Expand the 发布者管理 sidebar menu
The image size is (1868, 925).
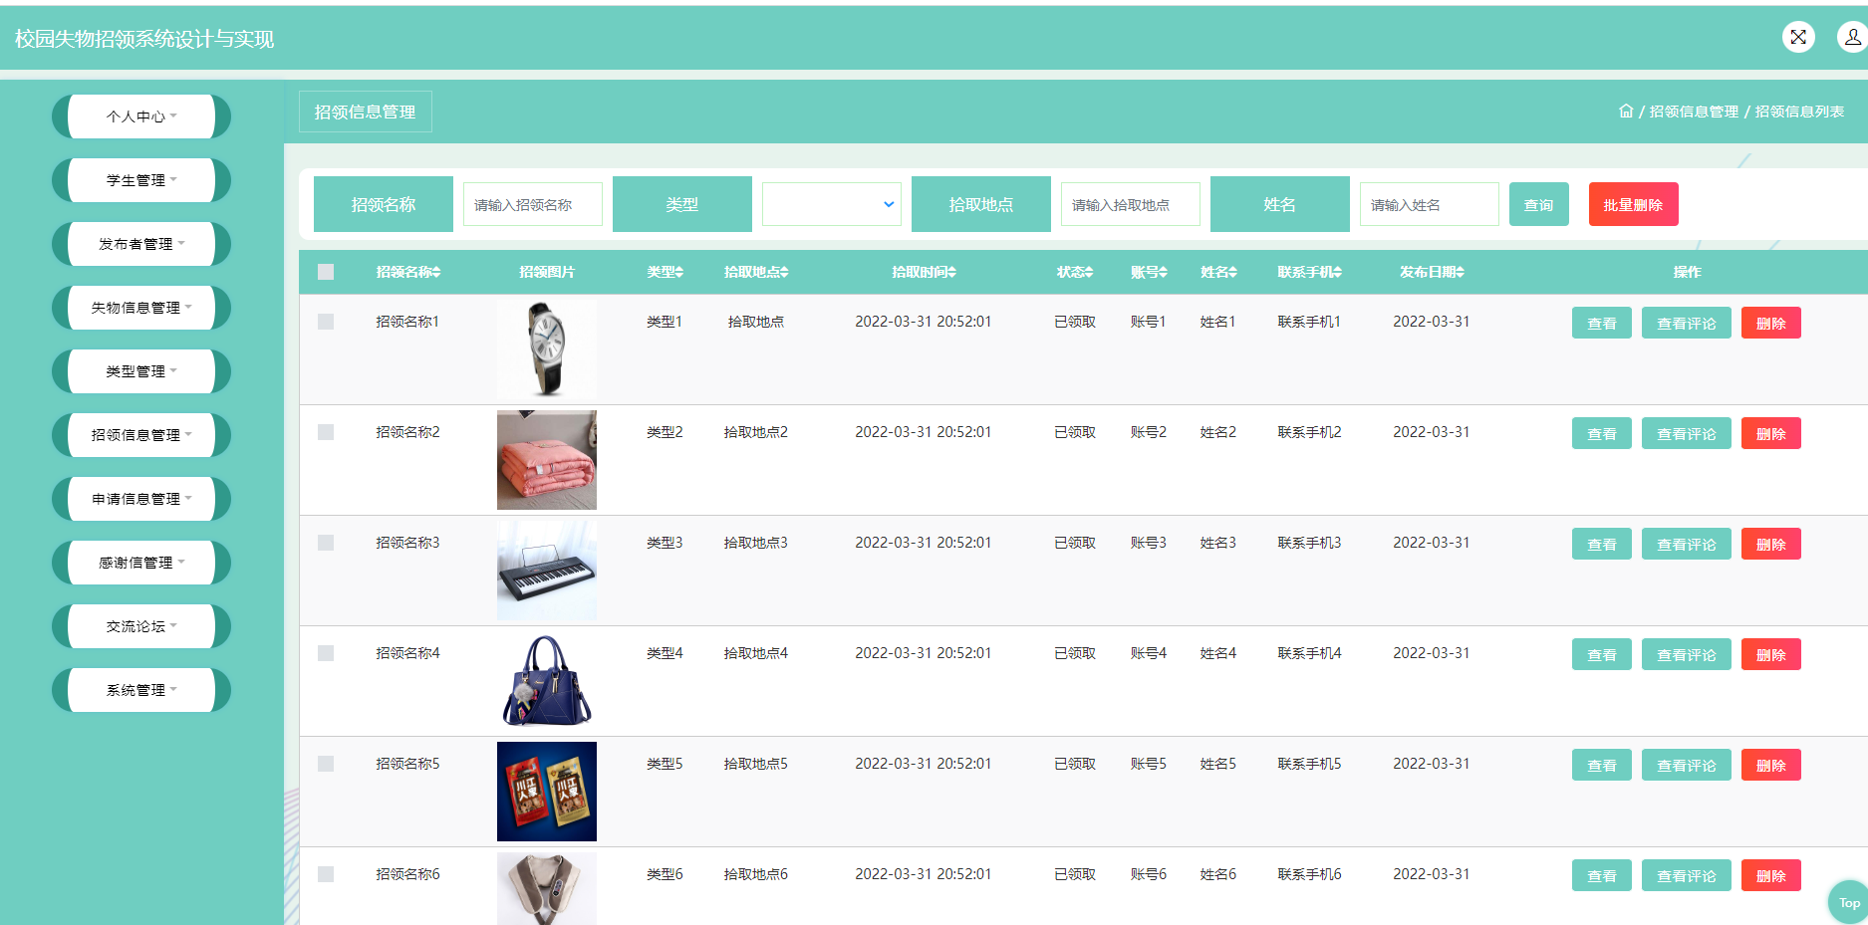[141, 244]
